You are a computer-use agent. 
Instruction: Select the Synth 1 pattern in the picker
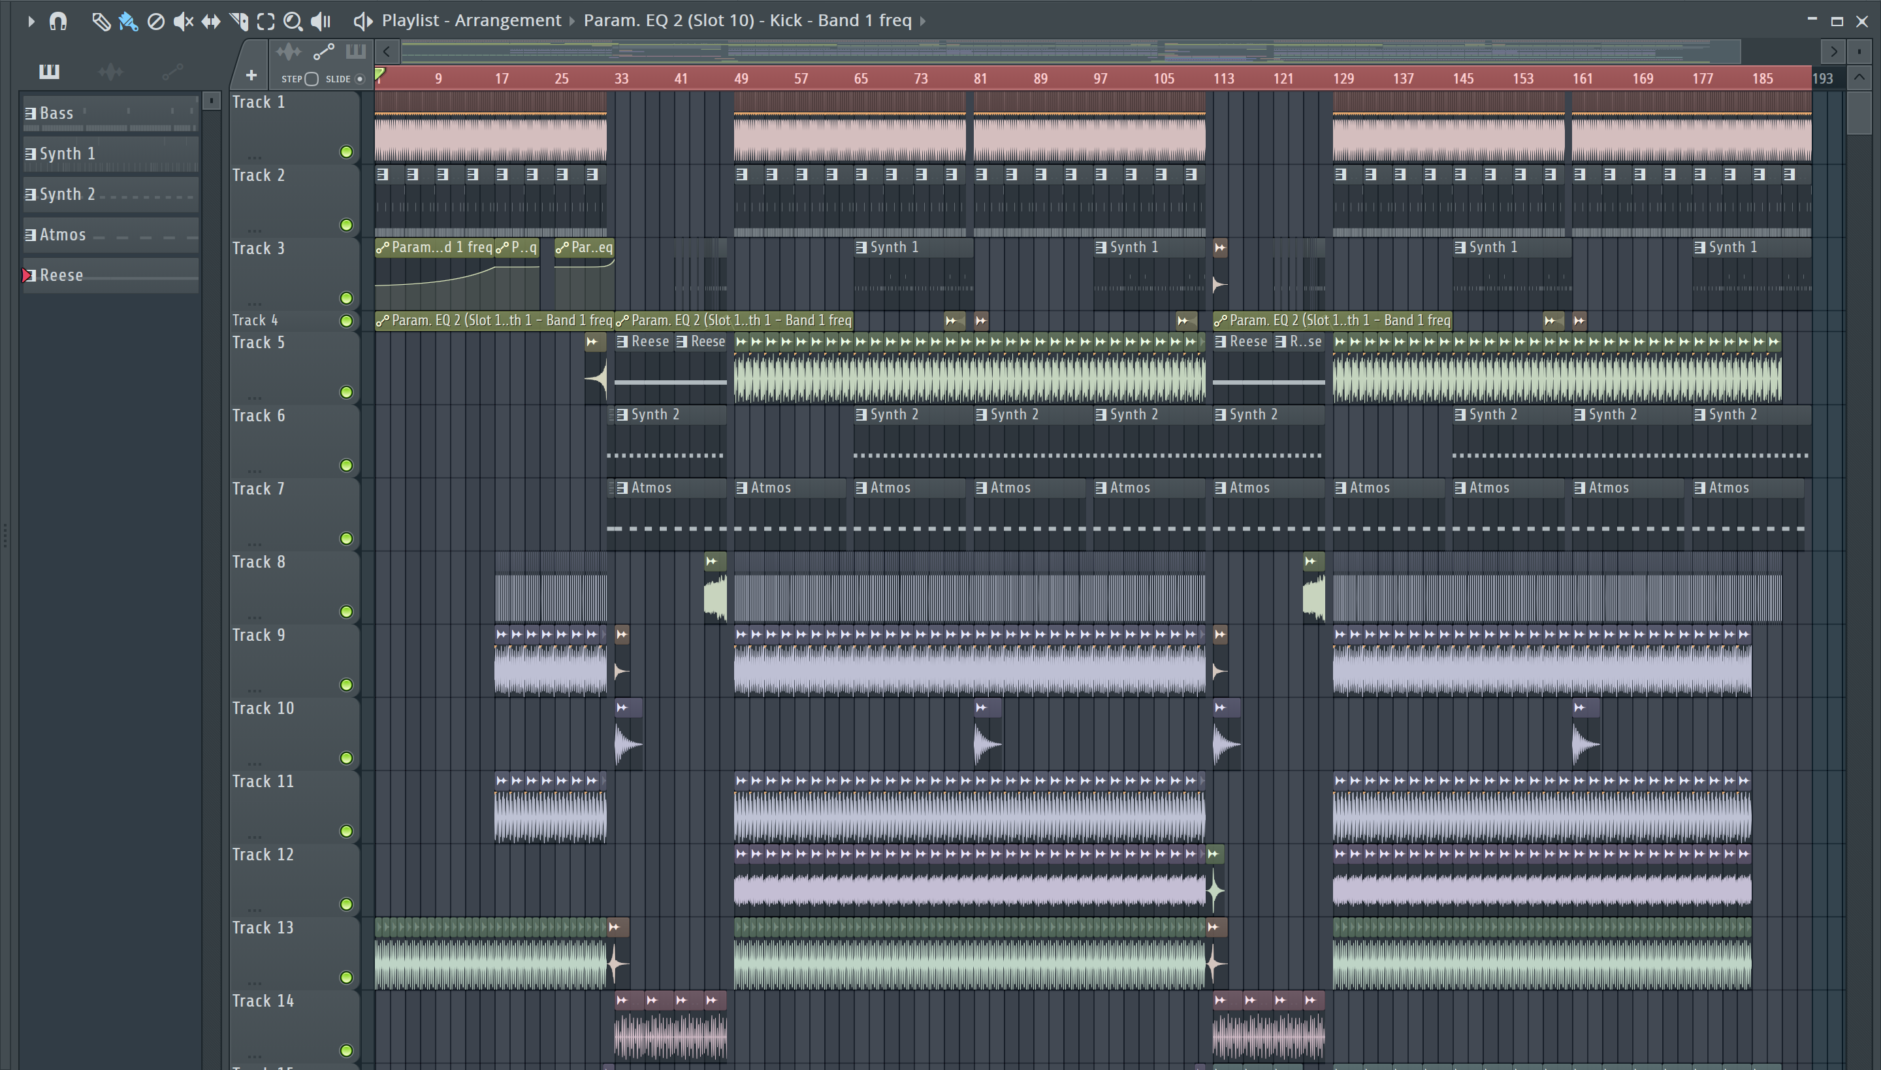click(x=110, y=154)
